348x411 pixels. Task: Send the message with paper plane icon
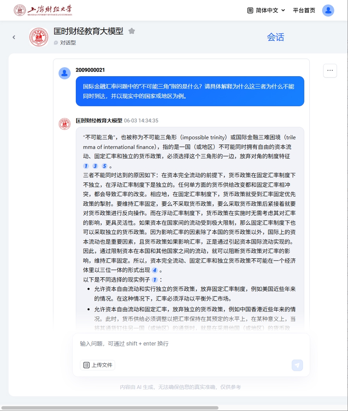pyautogui.click(x=297, y=365)
